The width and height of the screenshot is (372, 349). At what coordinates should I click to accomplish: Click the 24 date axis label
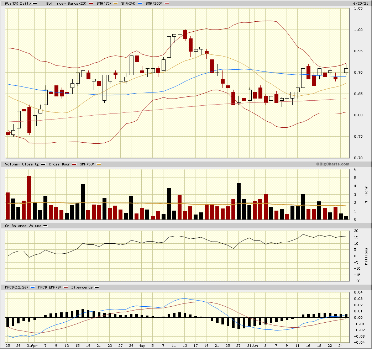pos(340,346)
